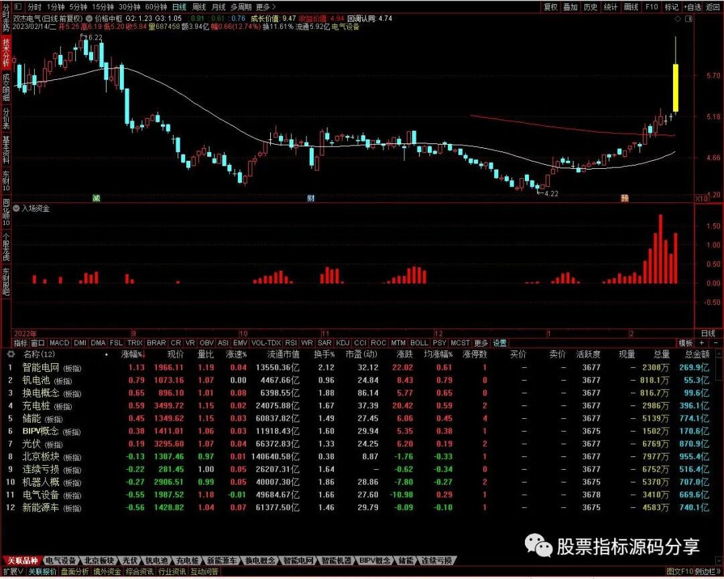Viewport: 724px width, 579px height.
Task: Switch to 5分钟 chart period
Action: pyautogui.click(x=78, y=7)
